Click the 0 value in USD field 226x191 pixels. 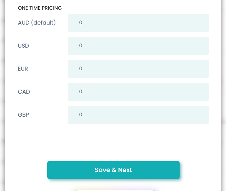[81, 46]
